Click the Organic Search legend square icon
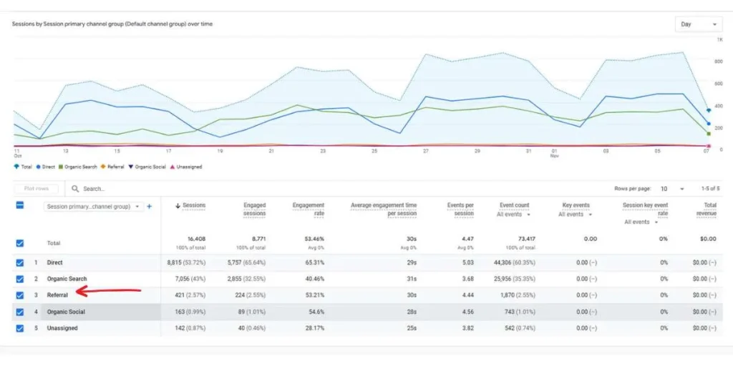733x366 pixels. (62, 167)
